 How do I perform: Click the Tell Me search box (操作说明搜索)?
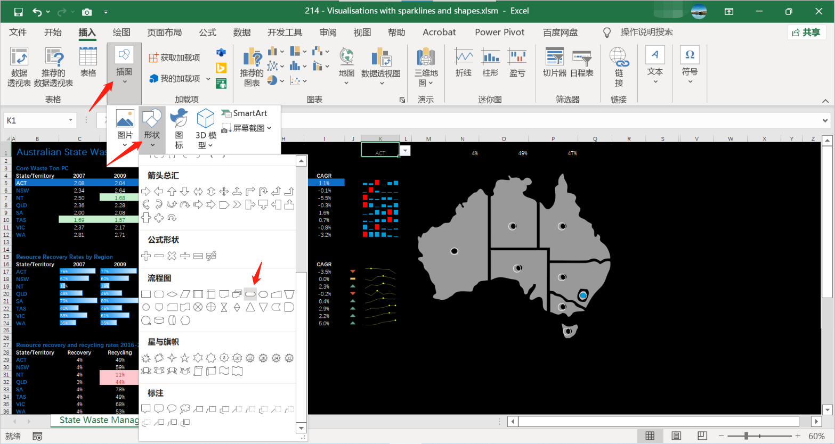coord(646,32)
